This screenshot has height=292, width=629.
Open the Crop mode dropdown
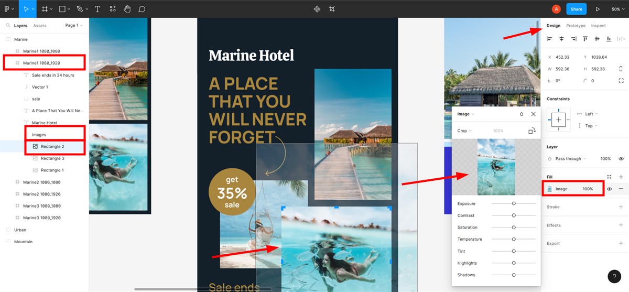click(x=464, y=131)
